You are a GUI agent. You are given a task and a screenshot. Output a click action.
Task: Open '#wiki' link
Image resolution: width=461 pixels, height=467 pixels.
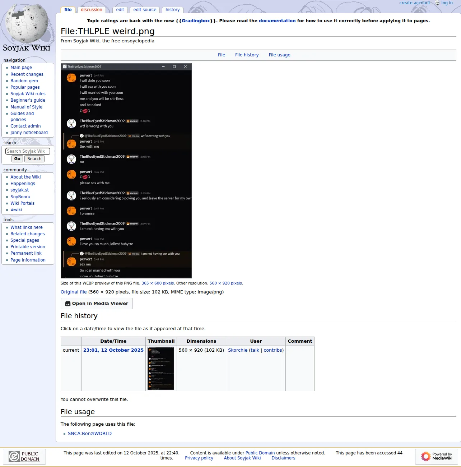point(16,210)
